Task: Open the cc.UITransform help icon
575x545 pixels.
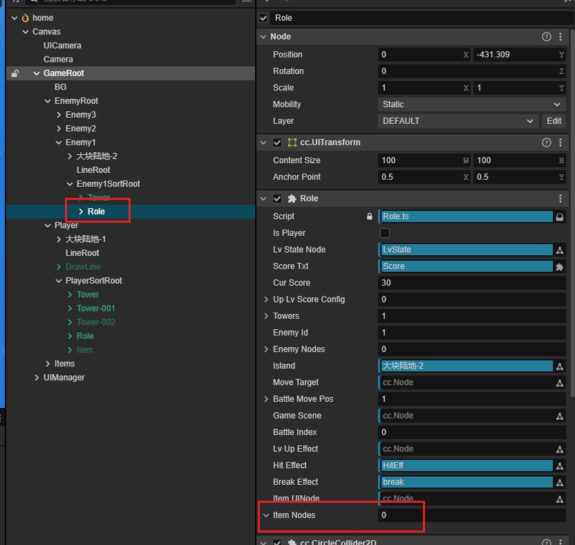Action: pos(547,142)
